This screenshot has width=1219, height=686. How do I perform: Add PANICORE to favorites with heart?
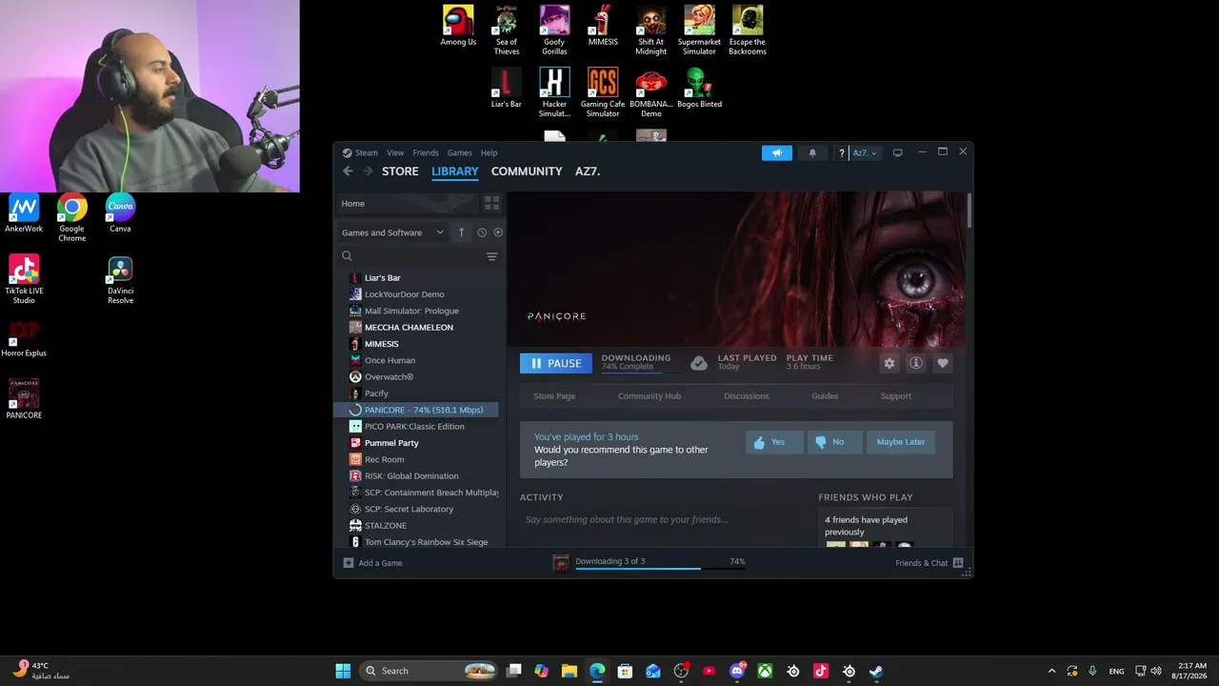tap(943, 363)
